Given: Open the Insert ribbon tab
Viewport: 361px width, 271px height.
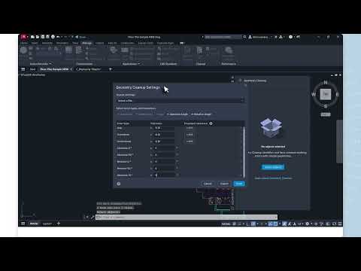Looking at the screenshot, I should (x=34, y=43).
